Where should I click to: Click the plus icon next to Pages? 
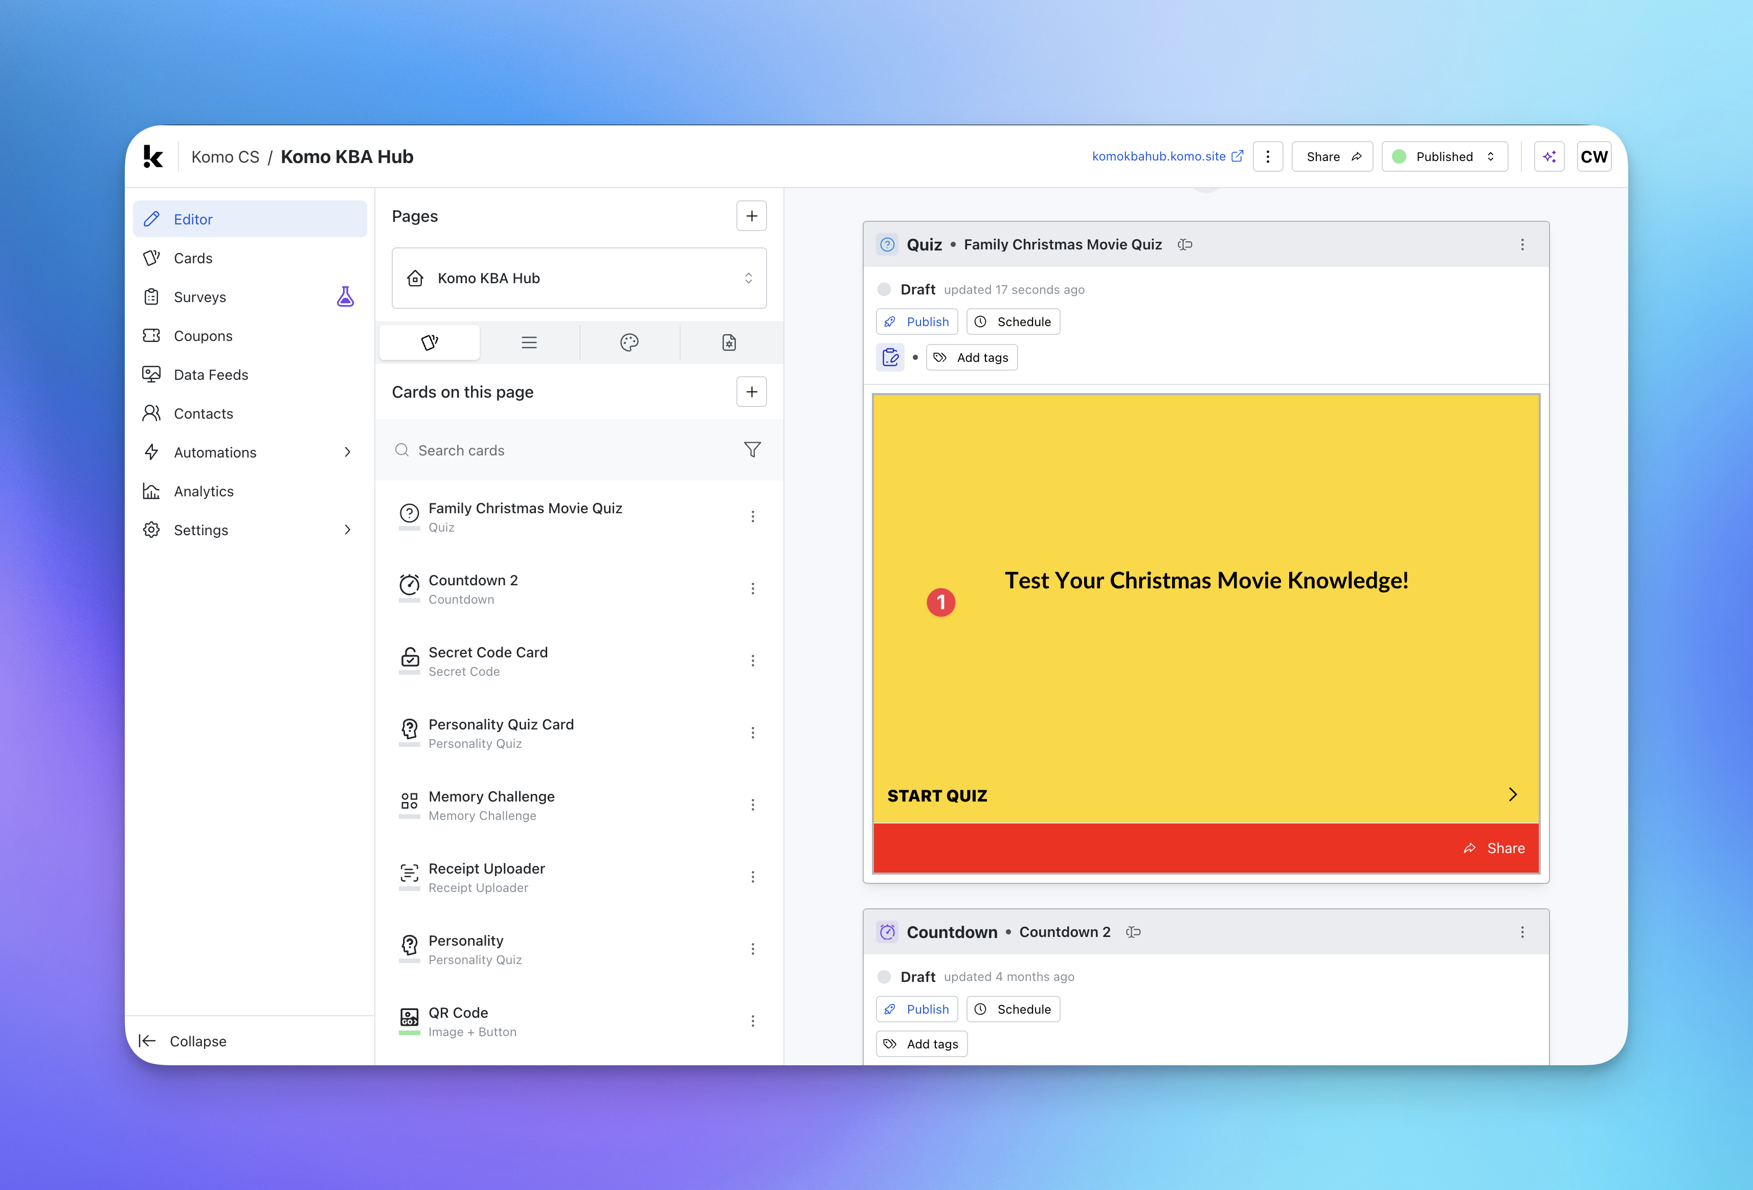pos(751,216)
